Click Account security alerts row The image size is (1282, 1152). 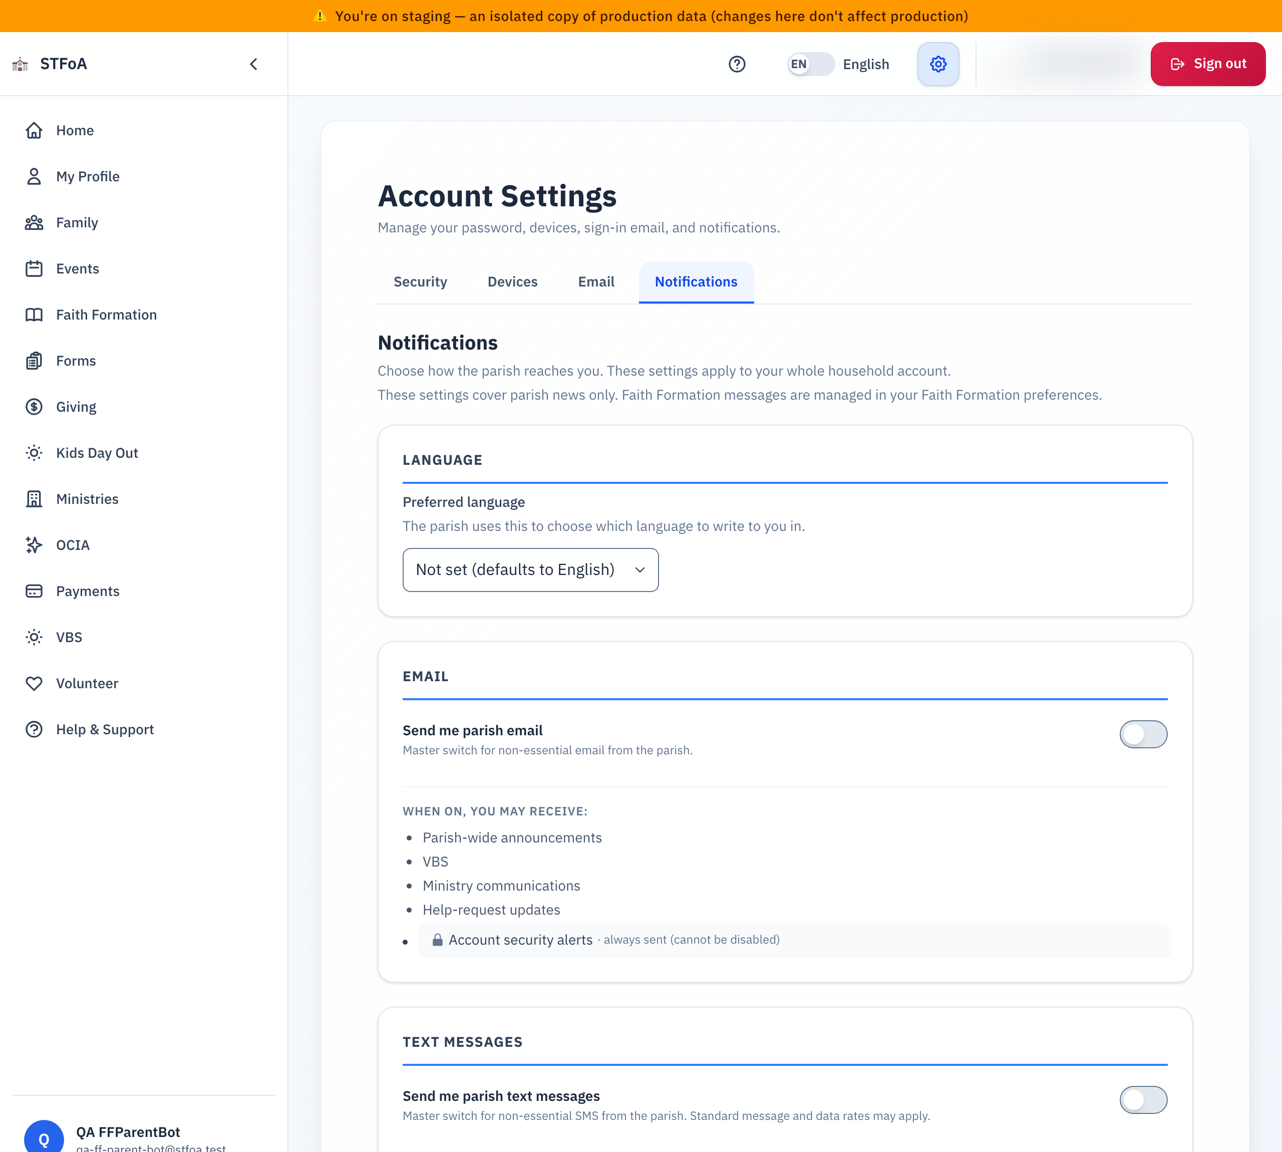click(x=794, y=940)
